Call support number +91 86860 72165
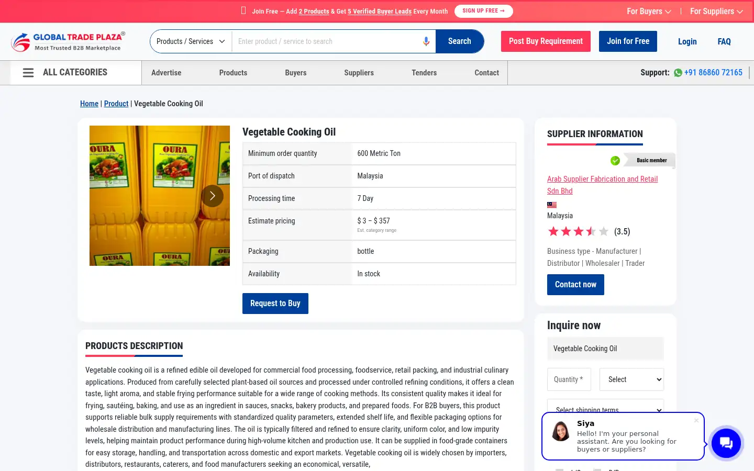Viewport: 754px width, 471px height. pos(713,73)
